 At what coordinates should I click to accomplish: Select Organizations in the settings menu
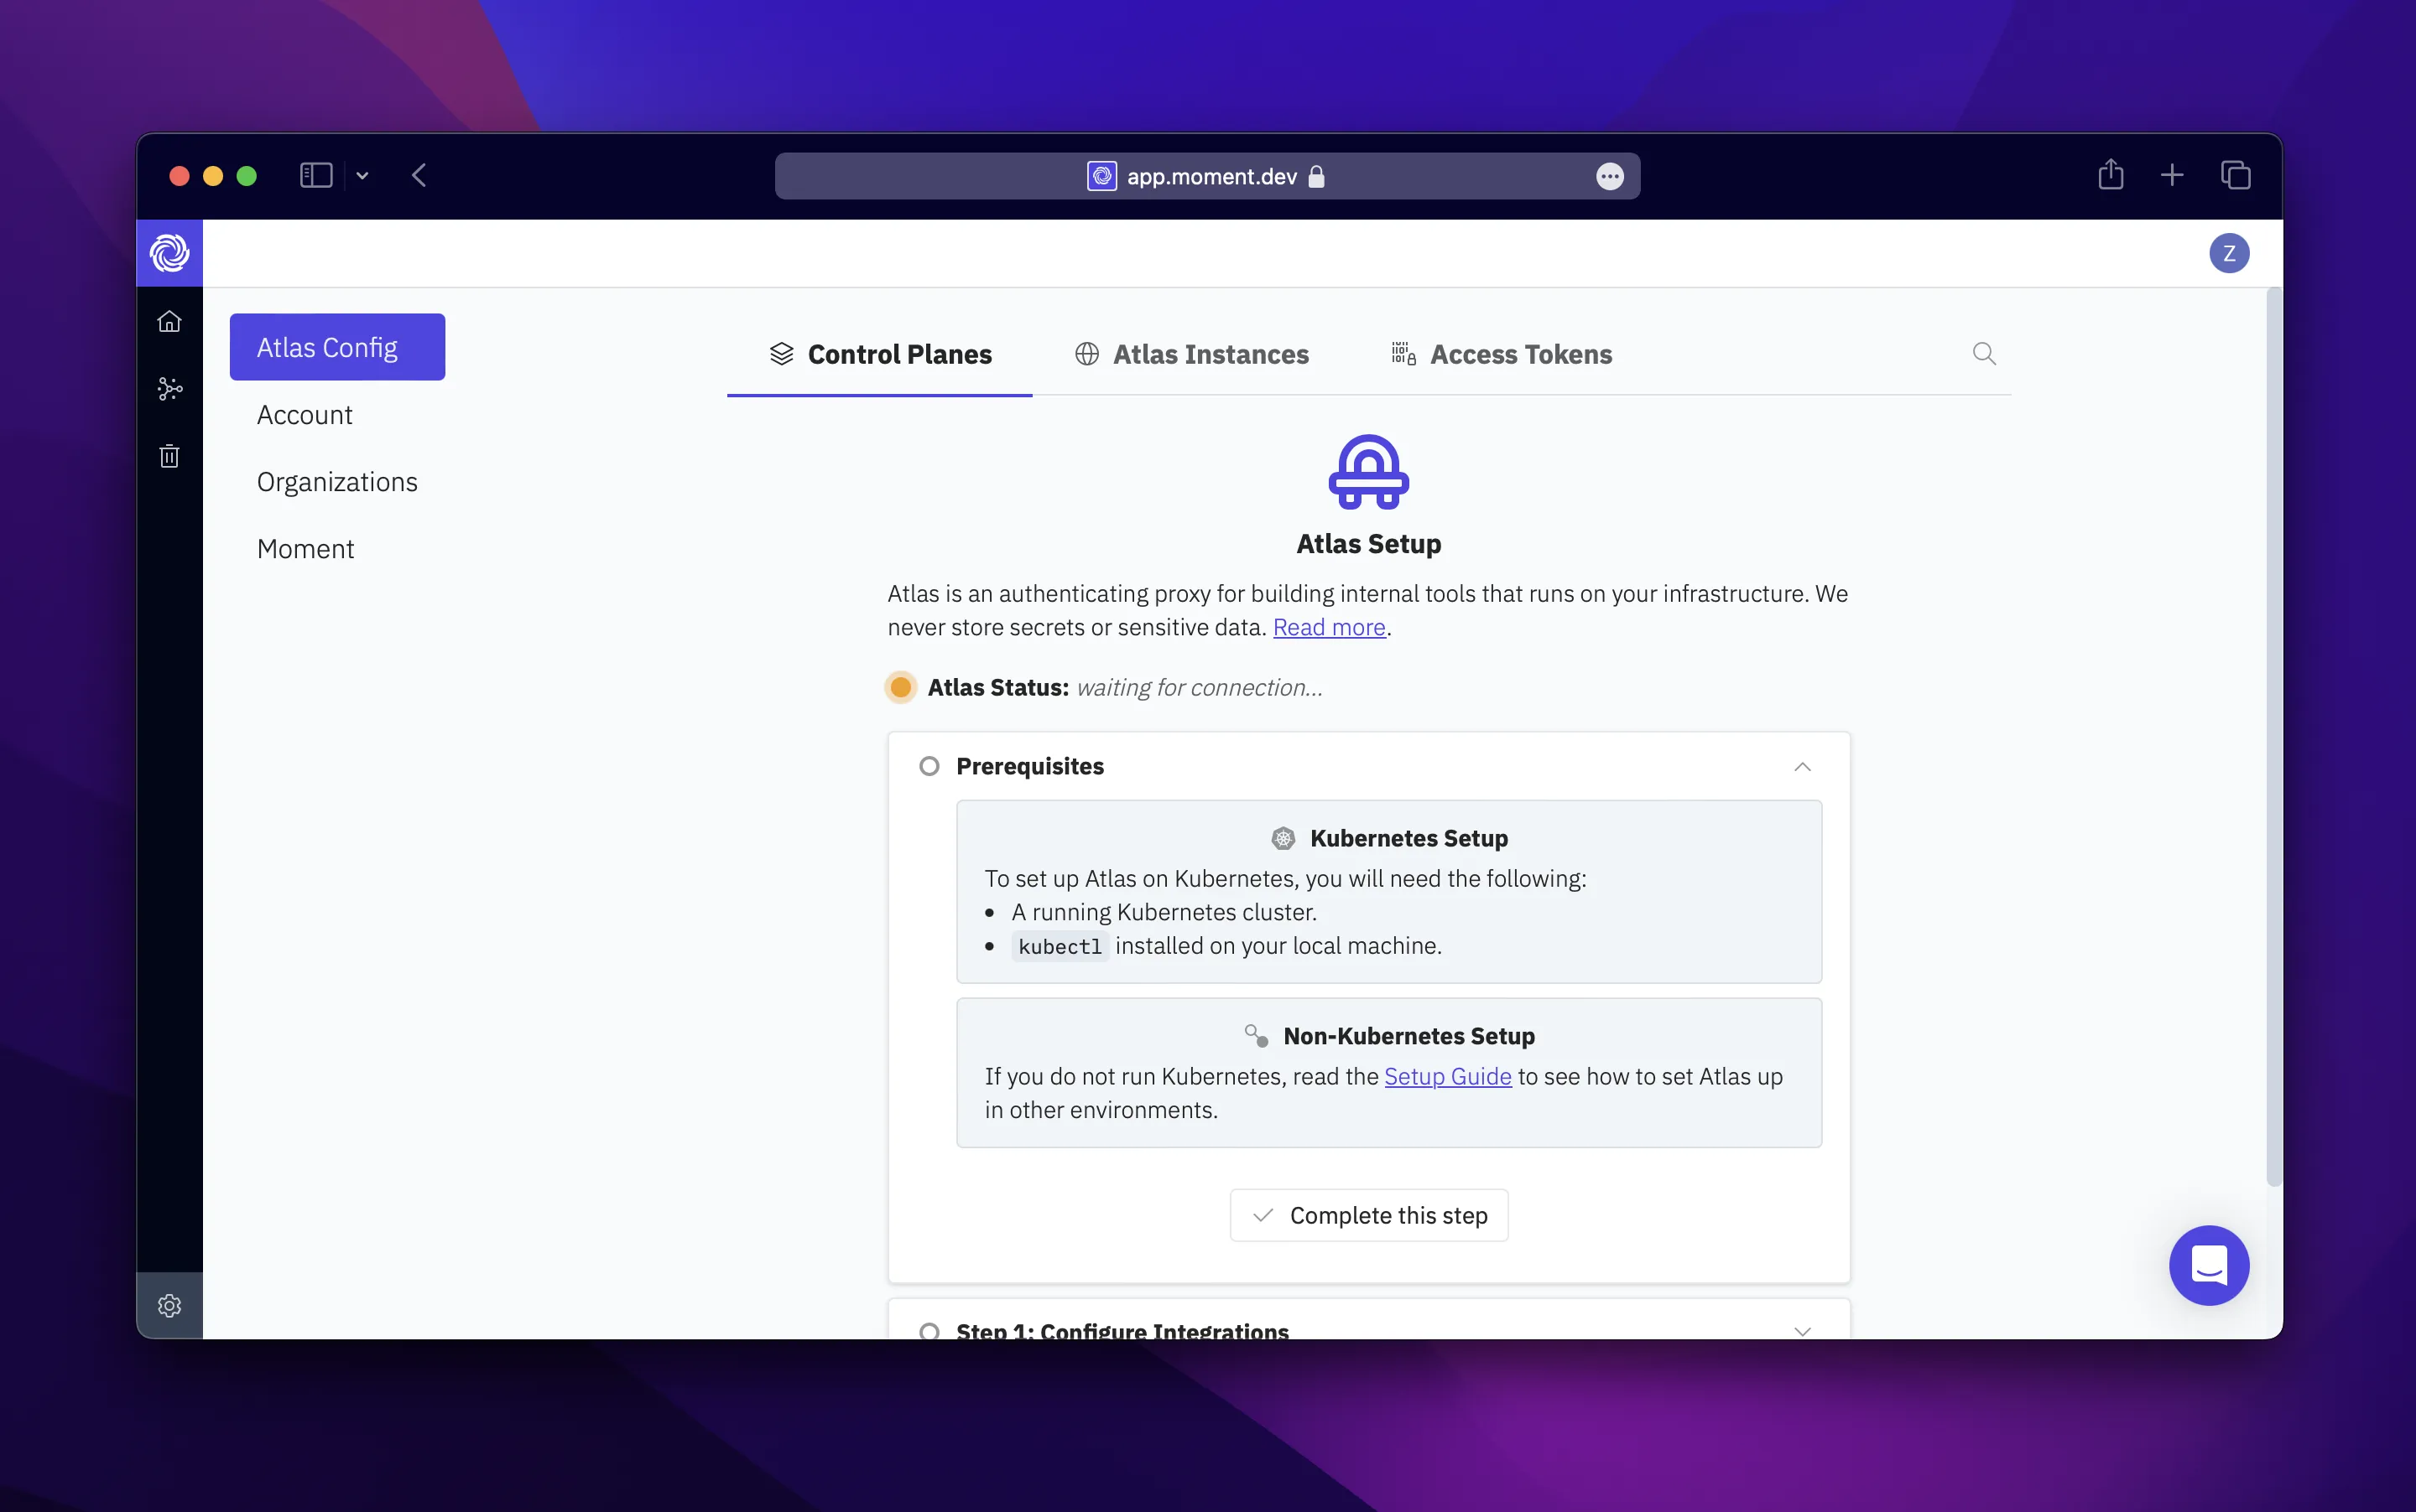337,481
